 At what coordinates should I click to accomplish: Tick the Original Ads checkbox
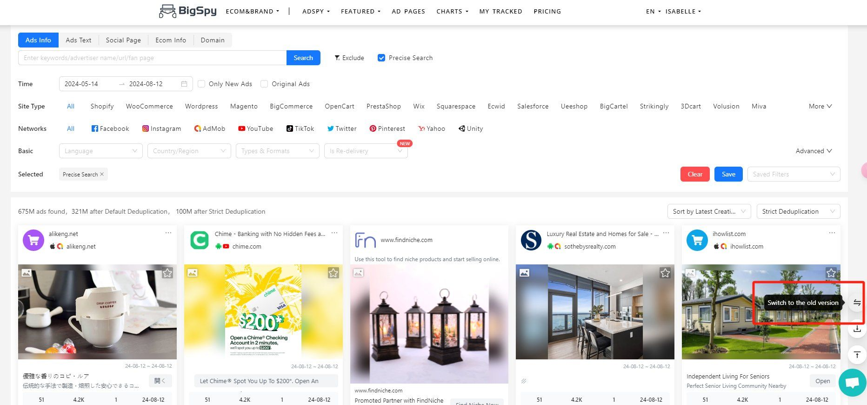pyautogui.click(x=264, y=84)
